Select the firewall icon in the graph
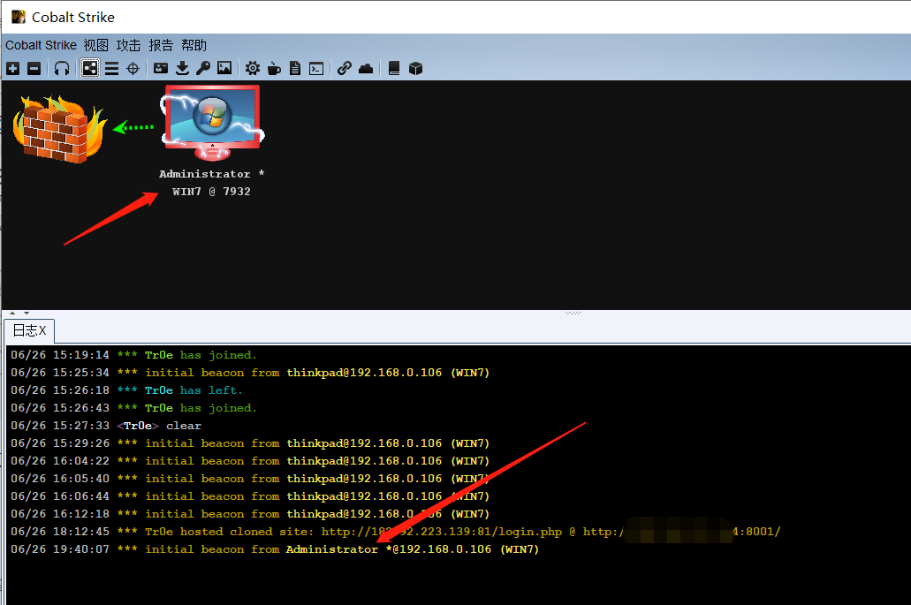Image resolution: width=911 pixels, height=605 pixels. click(59, 129)
